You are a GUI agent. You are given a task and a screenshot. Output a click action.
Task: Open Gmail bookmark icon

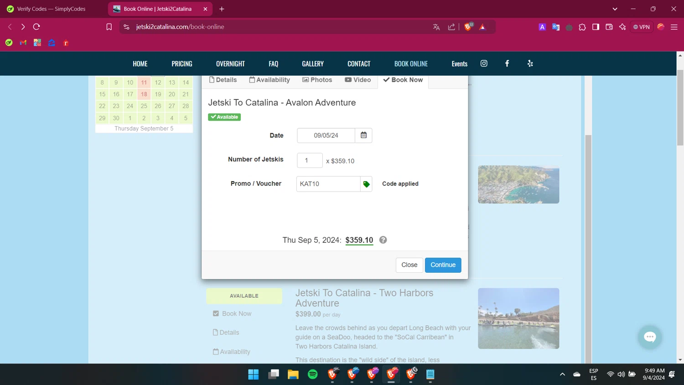23,43
